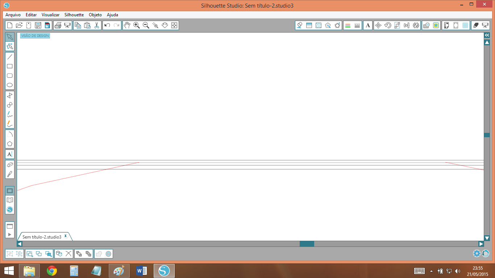Open the Text Style panel (A icon)
The image size is (495, 278).
pyautogui.click(x=368, y=25)
